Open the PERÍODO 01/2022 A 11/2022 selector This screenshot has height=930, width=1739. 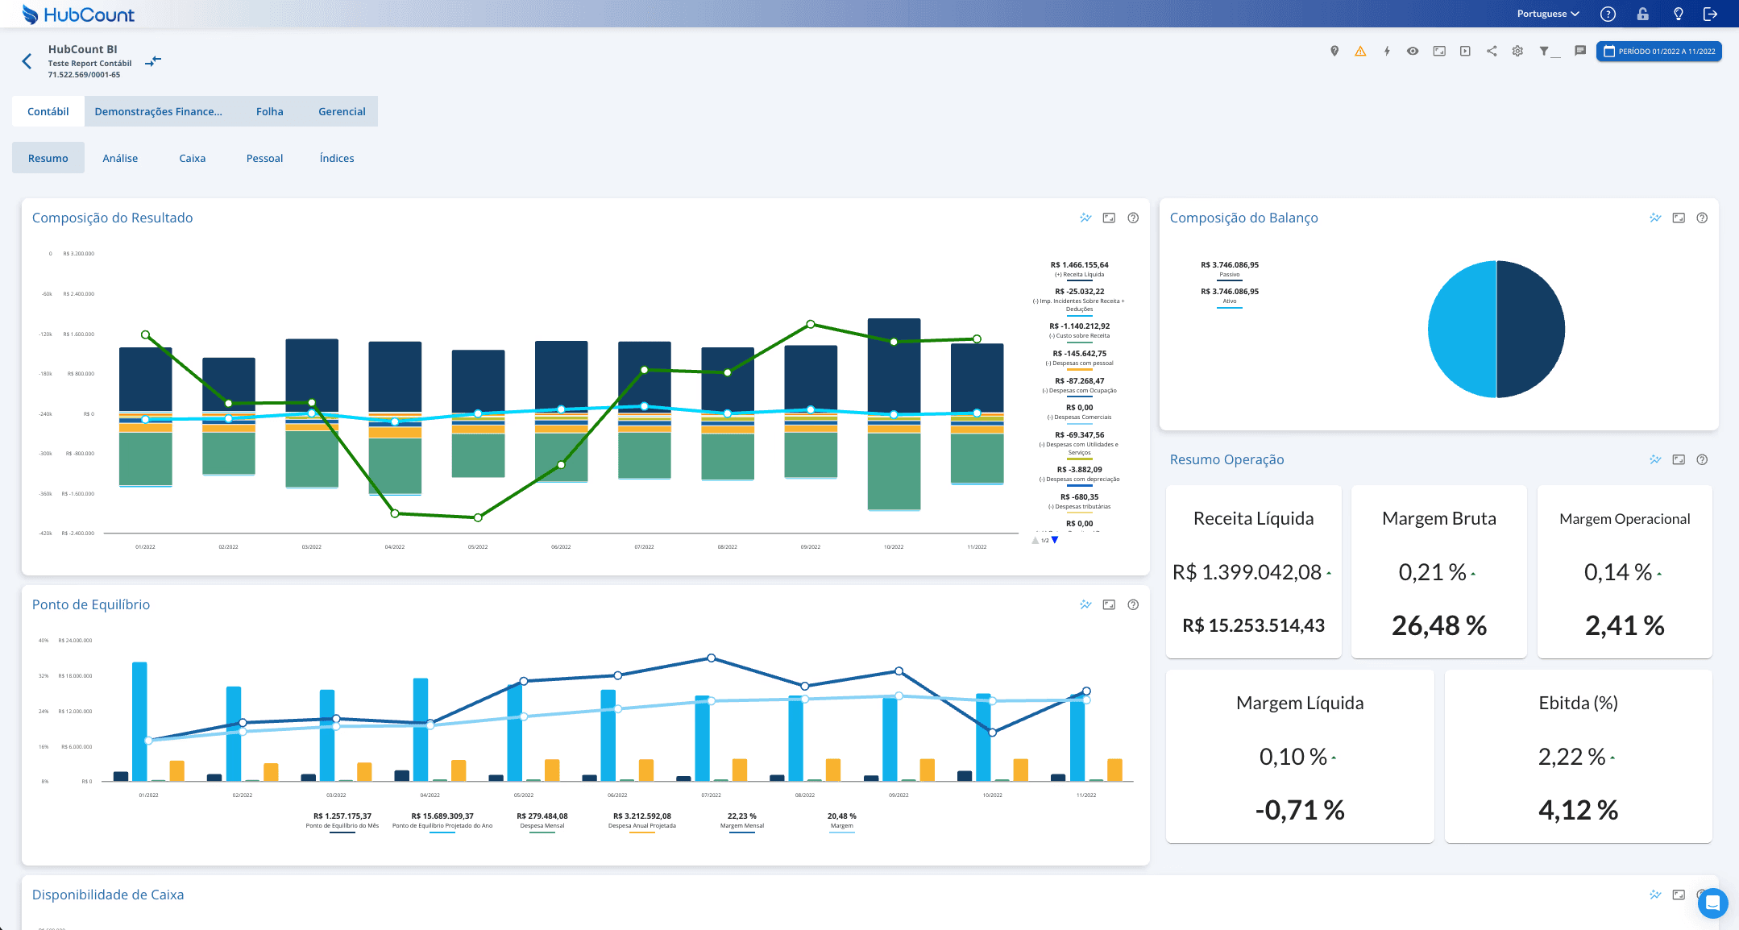[x=1659, y=52]
